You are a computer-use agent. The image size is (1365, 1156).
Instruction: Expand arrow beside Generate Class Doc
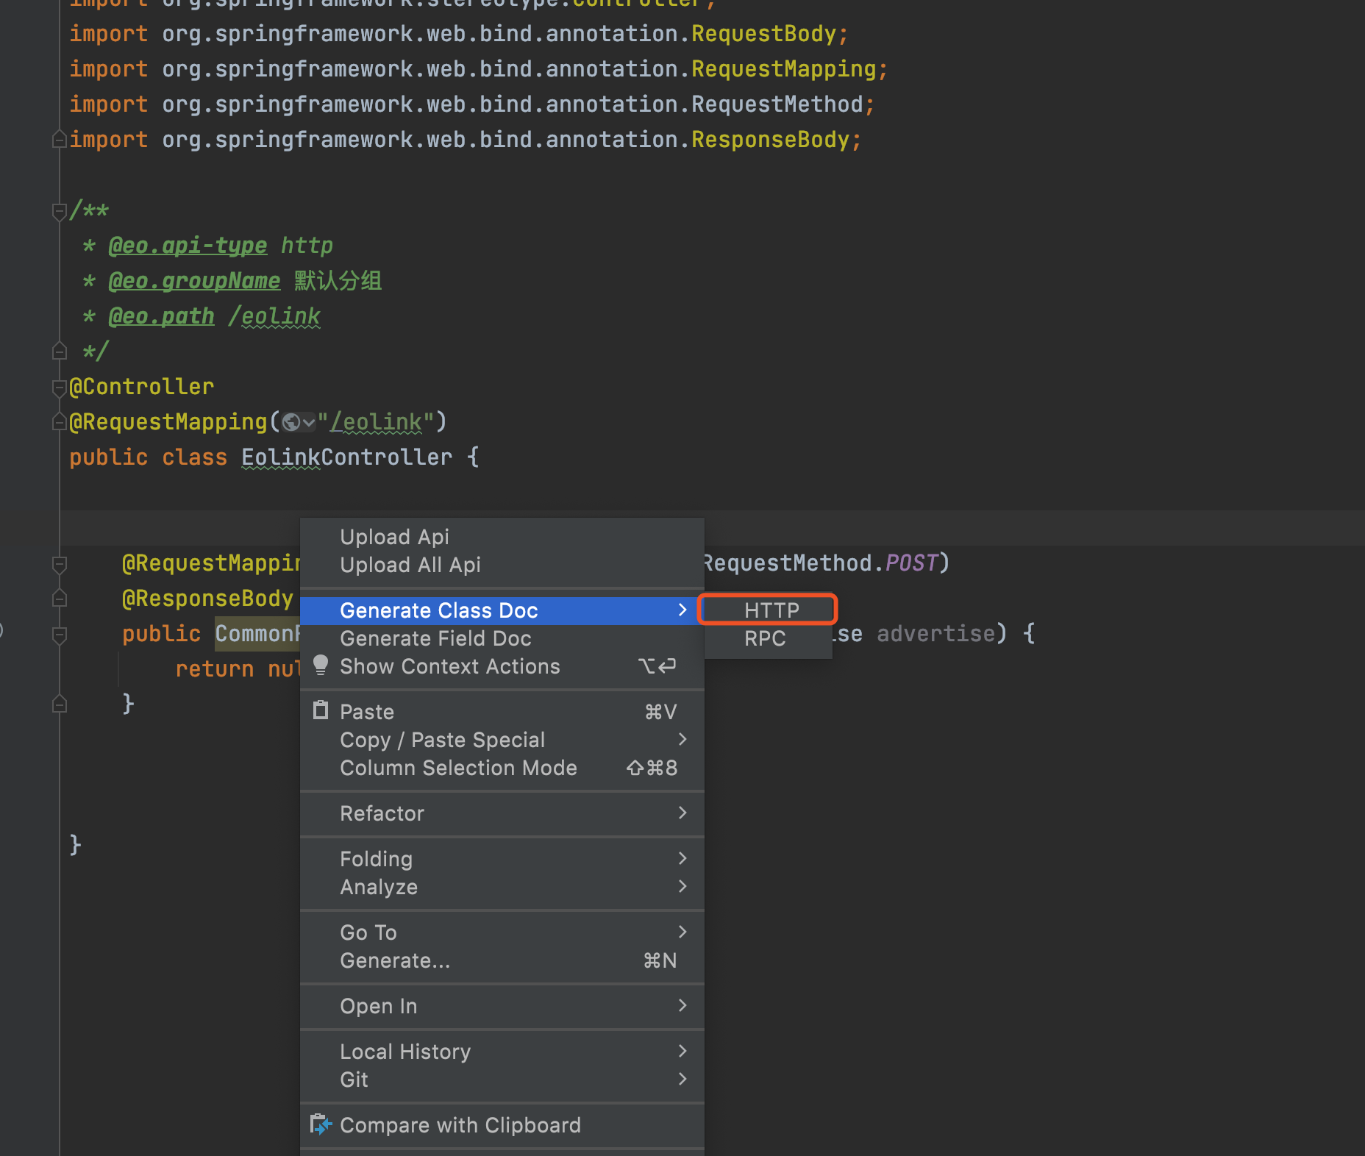click(x=682, y=610)
